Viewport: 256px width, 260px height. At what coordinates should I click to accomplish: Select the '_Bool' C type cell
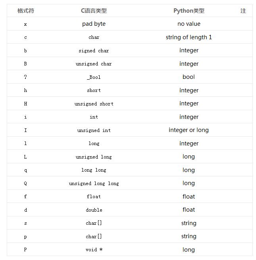pos(94,77)
